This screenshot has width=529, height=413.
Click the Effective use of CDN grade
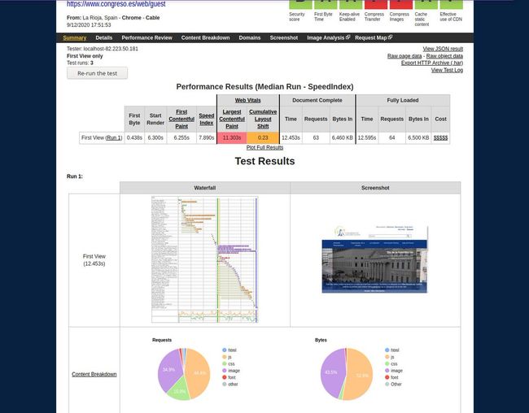coord(449,4)
